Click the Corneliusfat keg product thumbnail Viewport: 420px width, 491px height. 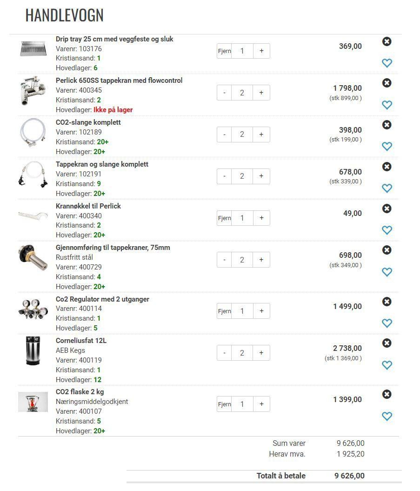click(x=33, y=351)
